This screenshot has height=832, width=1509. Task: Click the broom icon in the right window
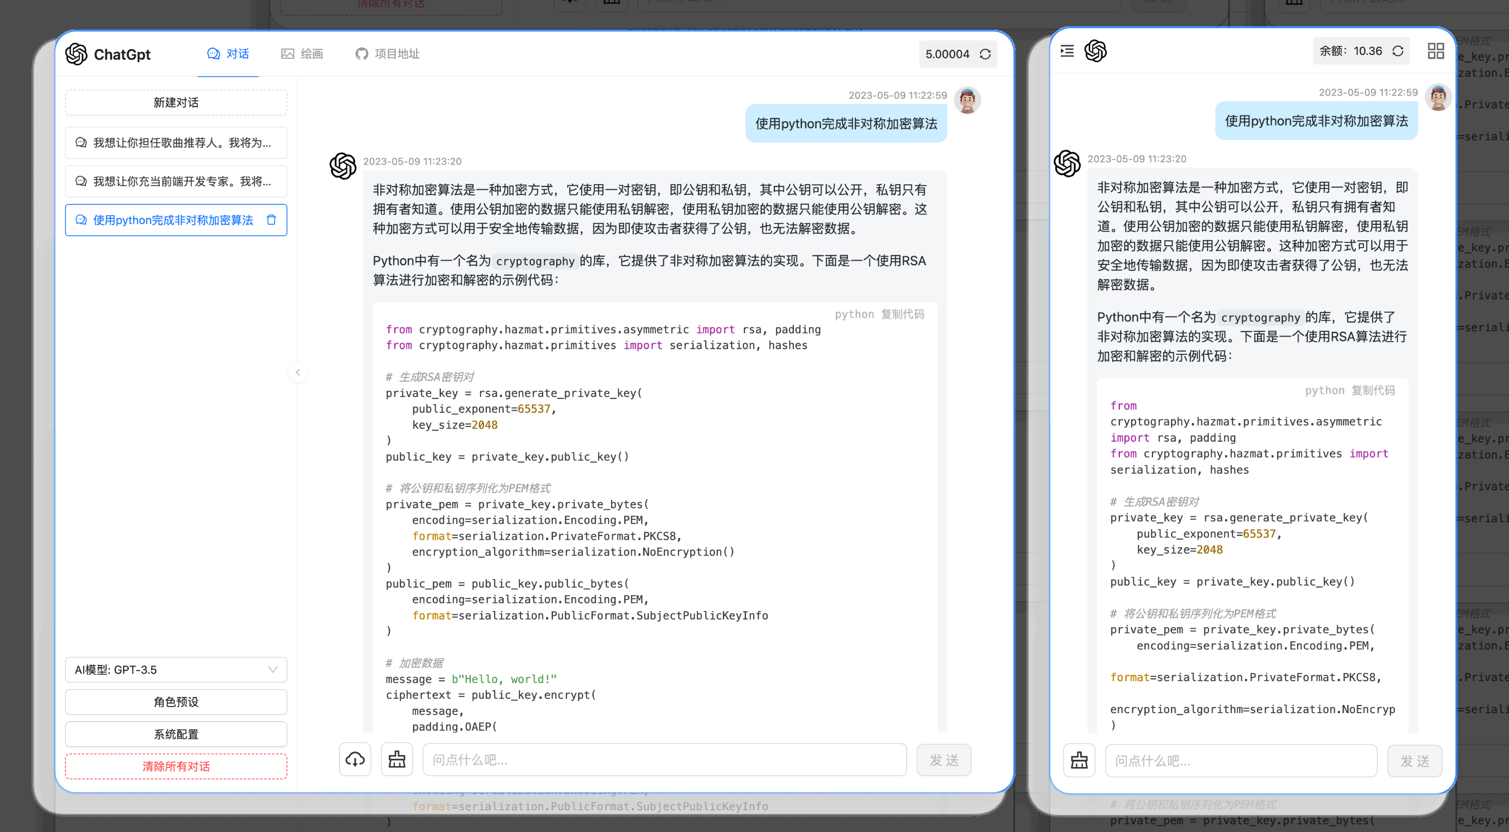1079,760
